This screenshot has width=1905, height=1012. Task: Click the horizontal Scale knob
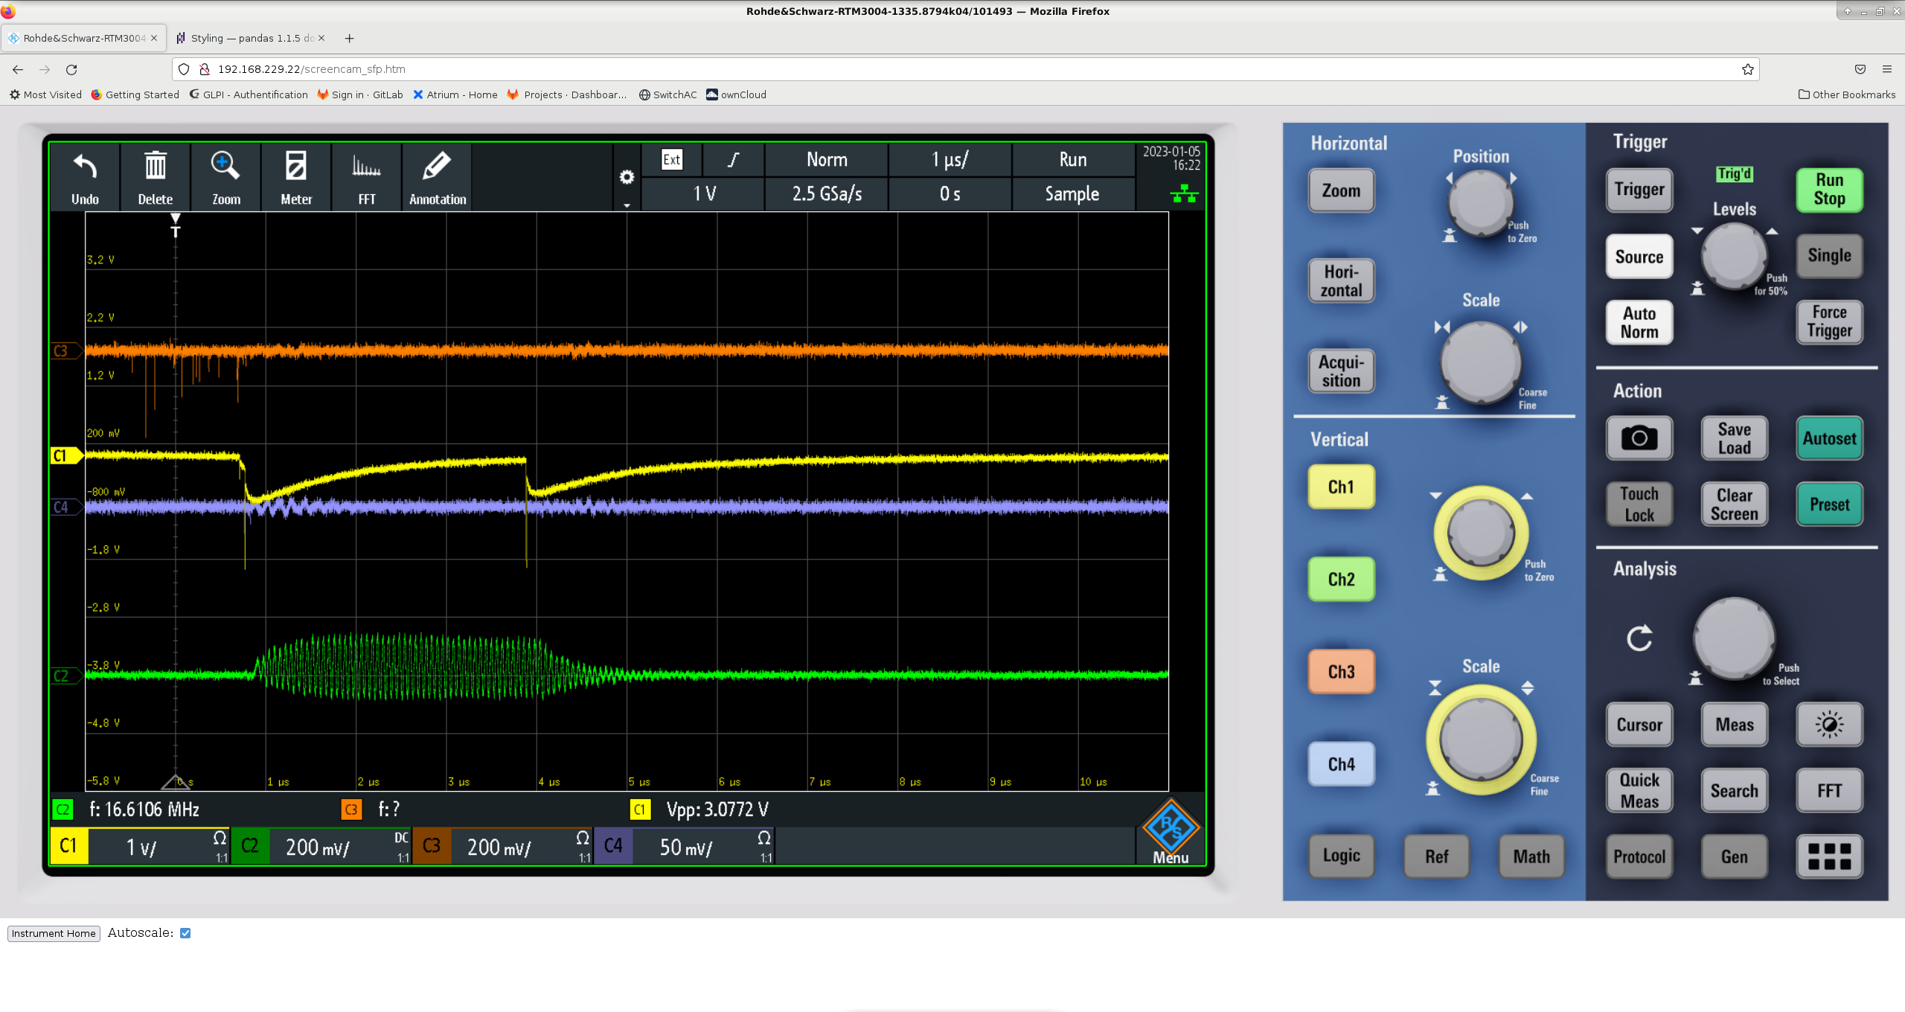click(1480, 362)
